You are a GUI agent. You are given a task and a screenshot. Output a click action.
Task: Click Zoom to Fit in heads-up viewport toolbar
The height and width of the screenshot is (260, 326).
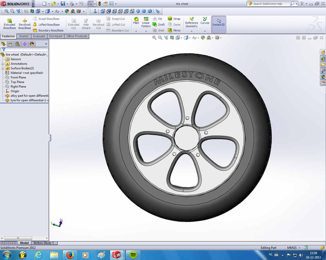tap(154, 38)
